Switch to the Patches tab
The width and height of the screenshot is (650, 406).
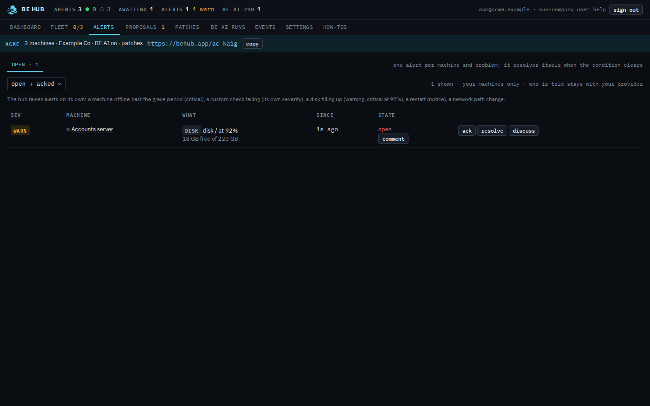point(187,27)
